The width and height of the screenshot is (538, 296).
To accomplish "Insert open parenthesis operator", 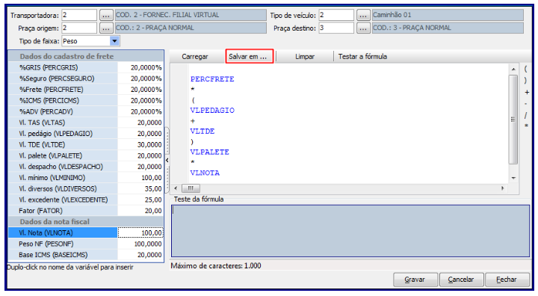I will (526, 69).
